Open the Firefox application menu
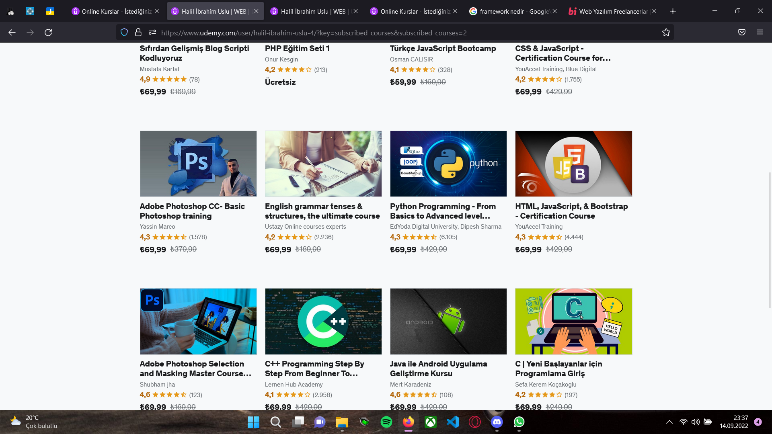Viewport: 772px width, 434px height. click(760, 33)
